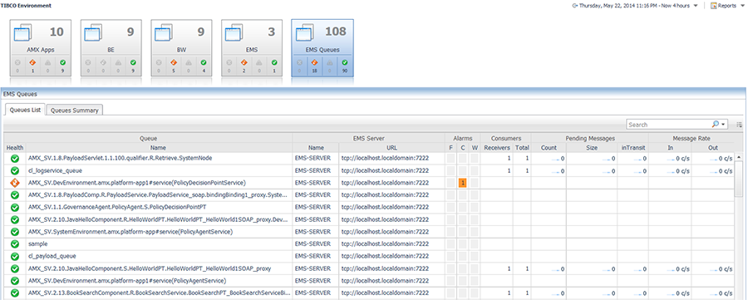
Task: Click the critical orange icon in EMS tile
Action: click(244, 62)
